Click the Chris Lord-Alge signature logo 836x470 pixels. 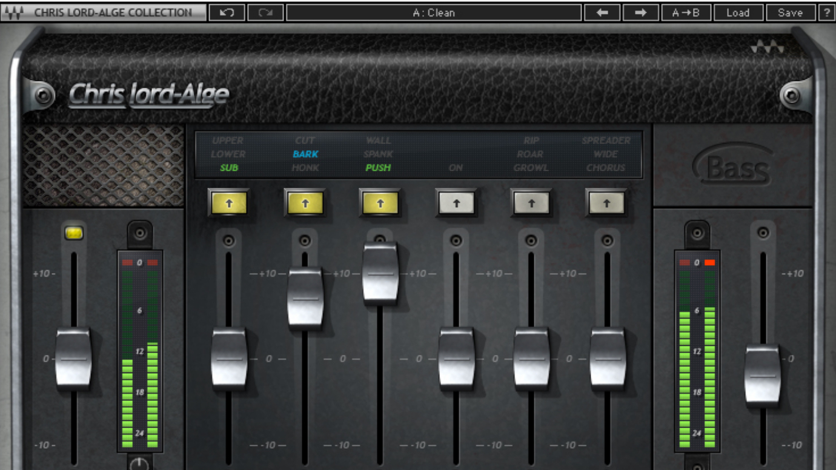click(148, 95)
